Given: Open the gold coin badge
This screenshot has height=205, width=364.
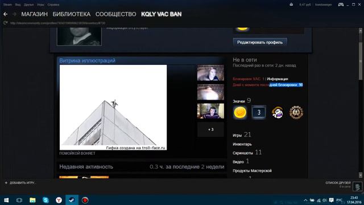Looking at the screenshot, I should coord(240,113).
